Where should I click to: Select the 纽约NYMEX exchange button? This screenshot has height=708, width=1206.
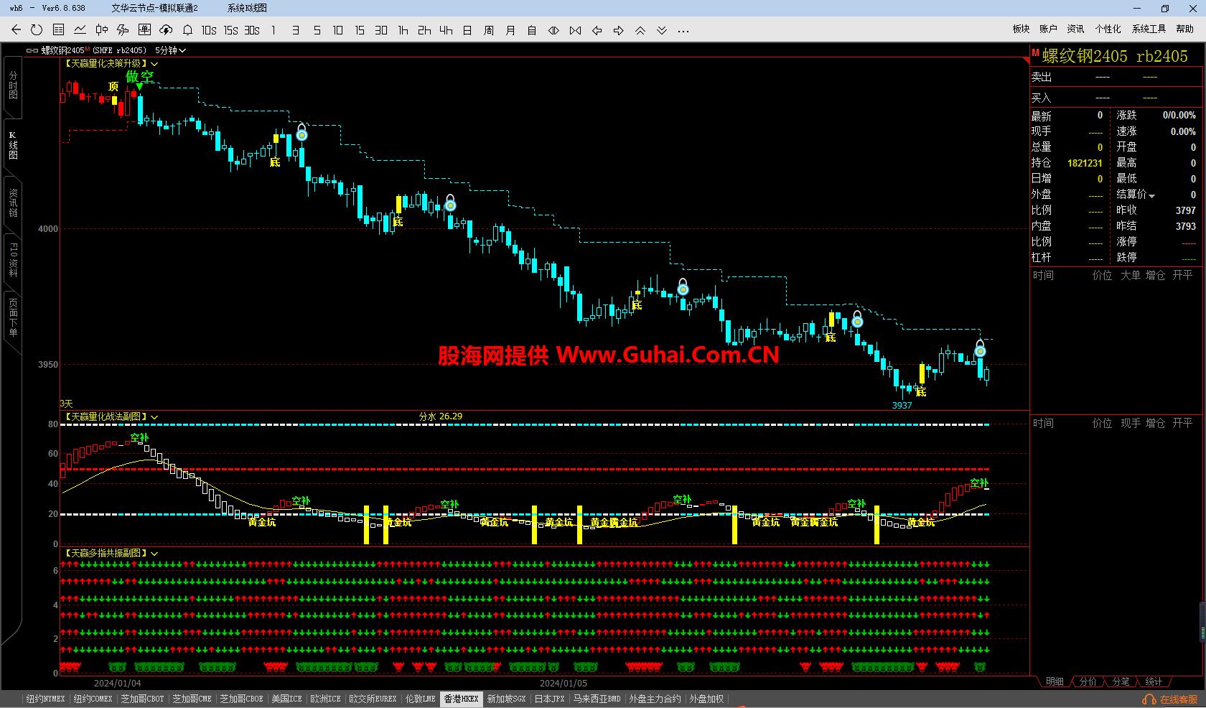45,699
